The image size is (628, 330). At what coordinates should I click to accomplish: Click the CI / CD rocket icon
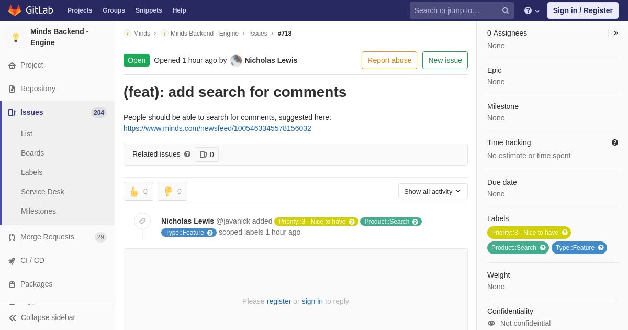[12, 261]
